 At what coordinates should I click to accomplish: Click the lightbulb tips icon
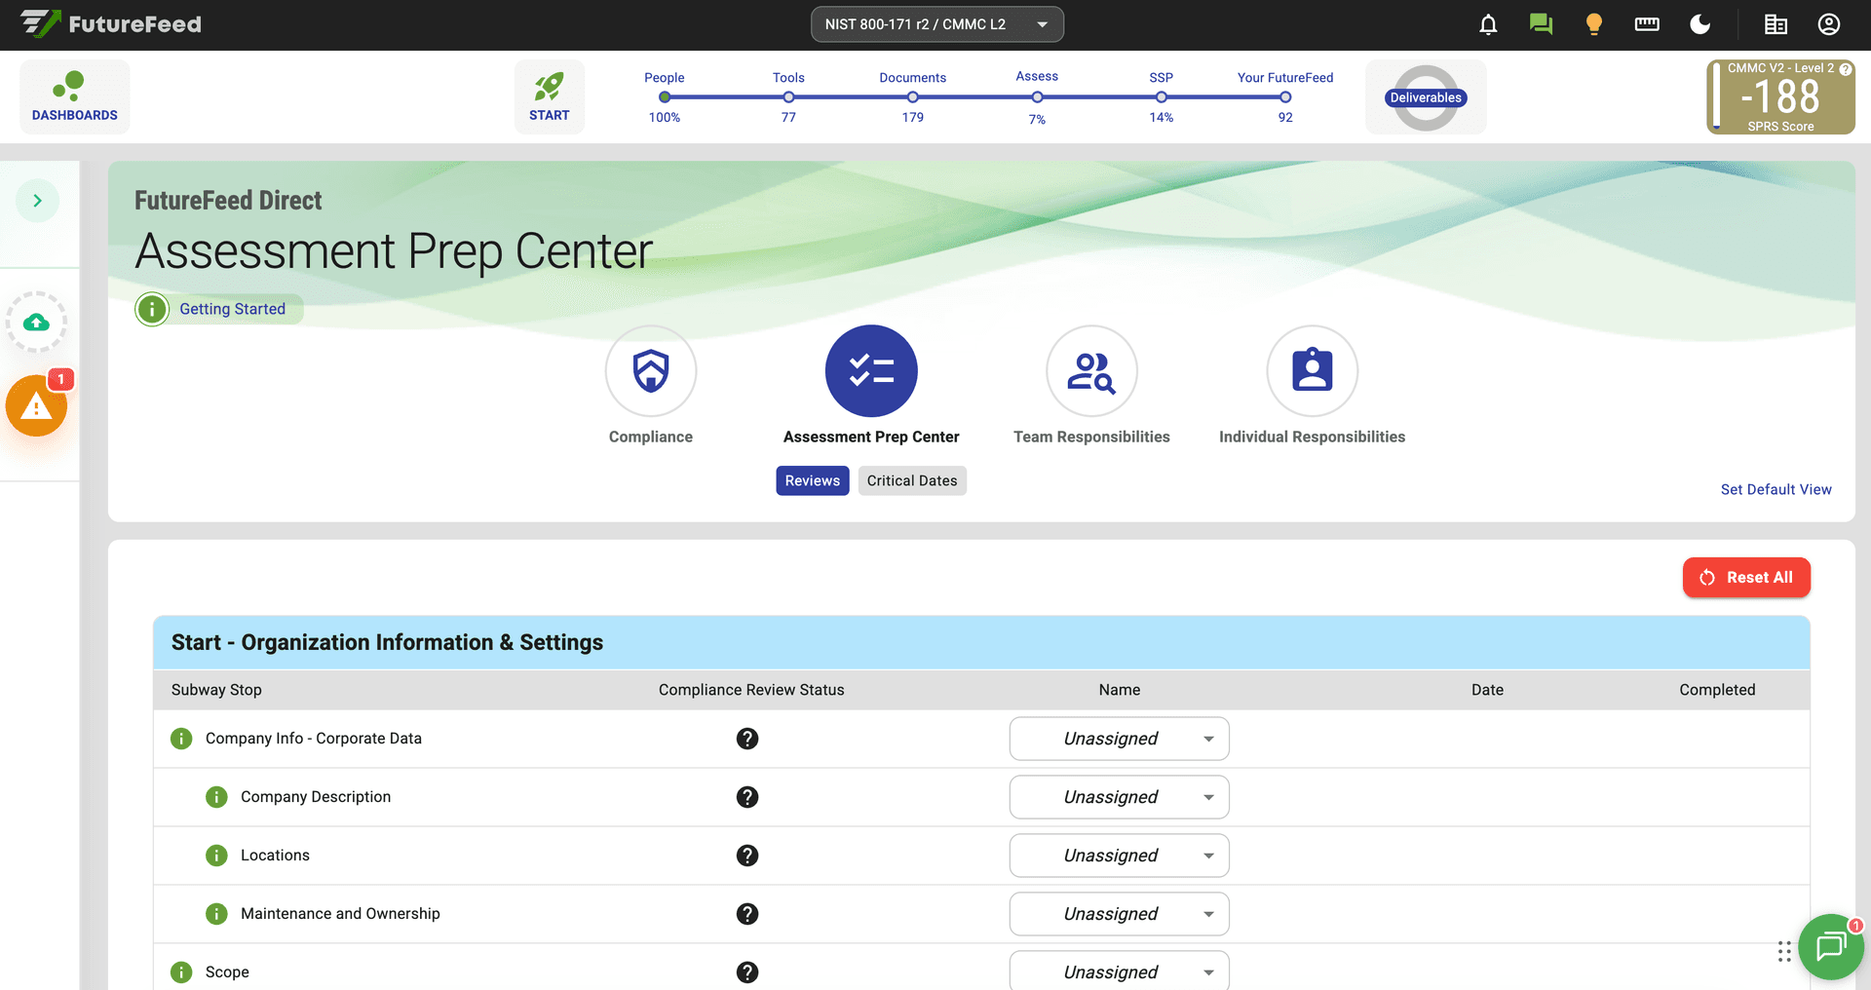point(1594,24)
